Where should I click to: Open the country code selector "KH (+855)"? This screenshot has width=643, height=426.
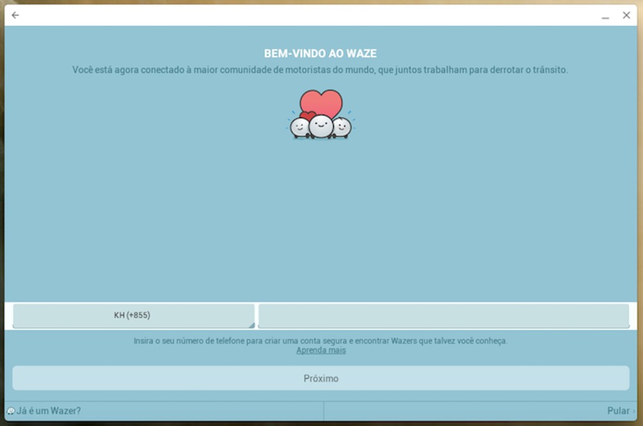pyautogui.click(x=133, y=315)
